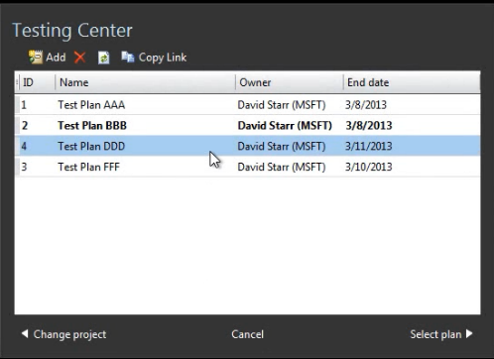Select the Test Plan AAA row

pos(247,105)
